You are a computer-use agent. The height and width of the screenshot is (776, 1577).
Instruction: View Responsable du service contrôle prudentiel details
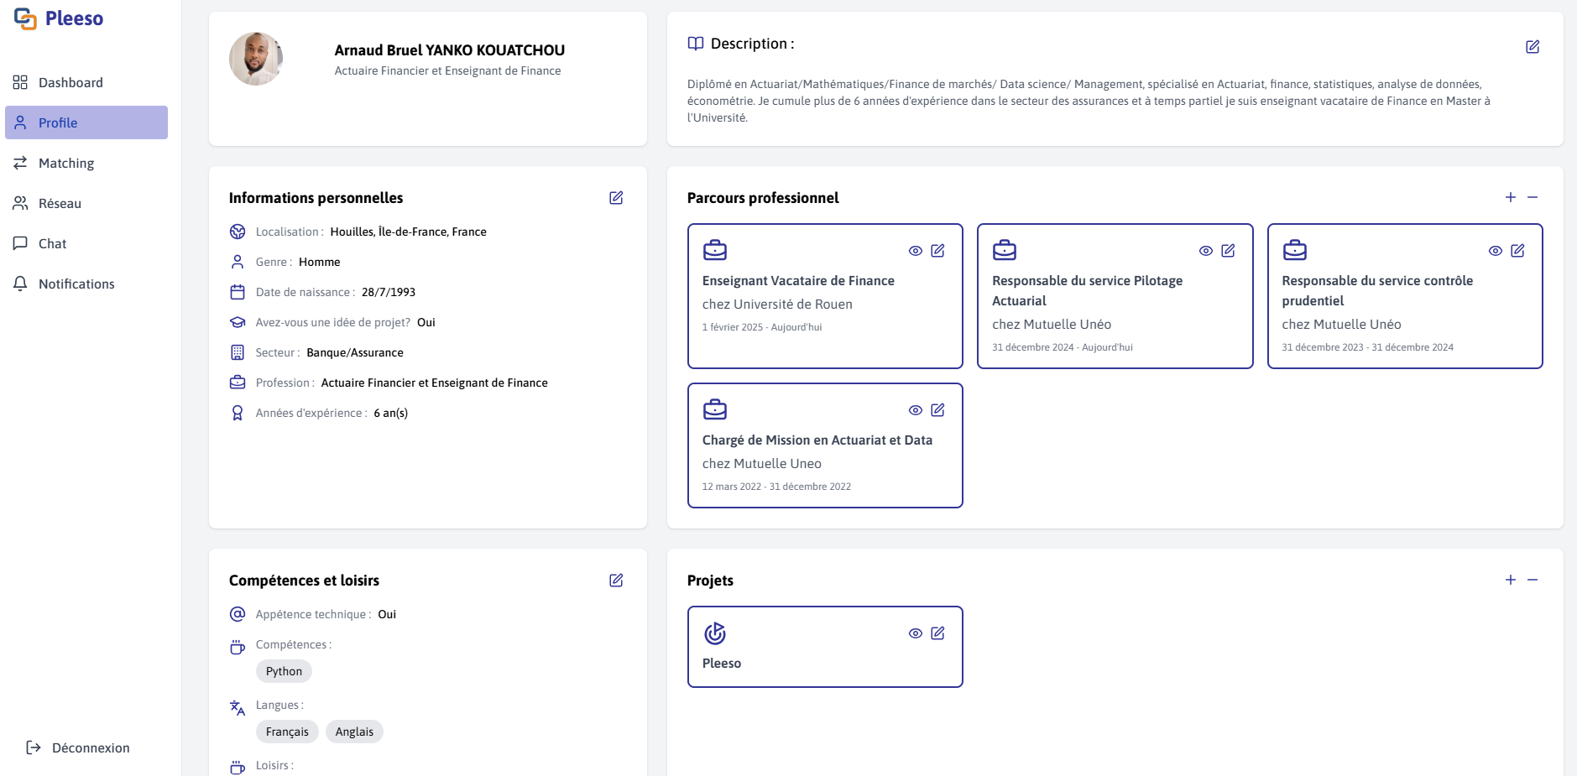click(x=1496, y=251)
